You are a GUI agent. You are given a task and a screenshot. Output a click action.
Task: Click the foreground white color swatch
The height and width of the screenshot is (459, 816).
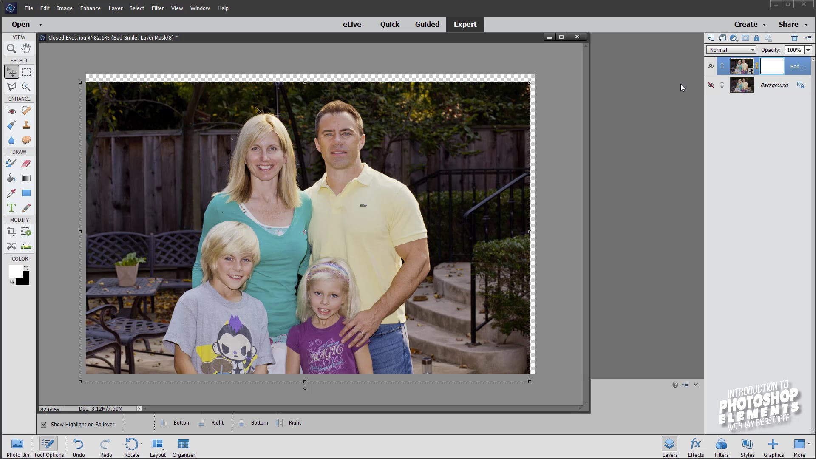click(x=15, y=271)
